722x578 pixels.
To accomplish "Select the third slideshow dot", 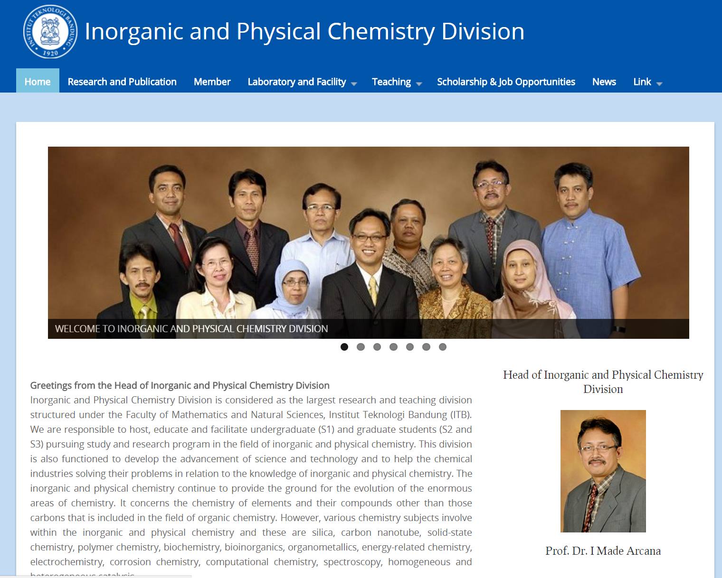I will pos(377,347).
